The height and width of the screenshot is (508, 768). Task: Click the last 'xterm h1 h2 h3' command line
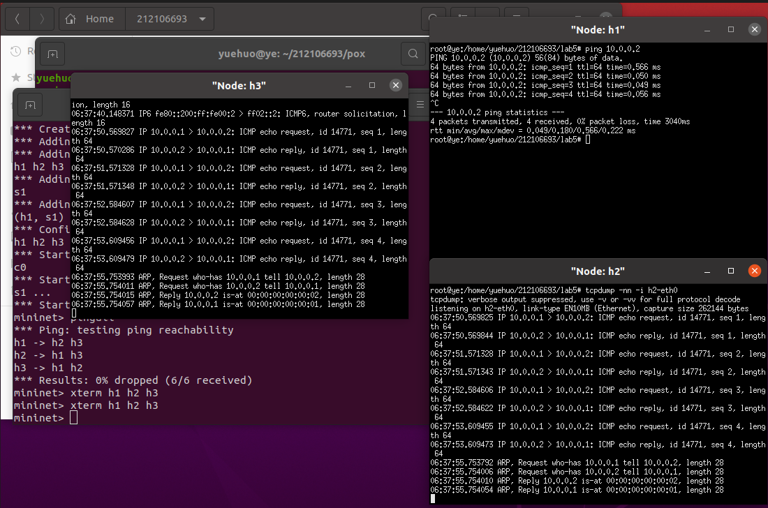(86, 405)
